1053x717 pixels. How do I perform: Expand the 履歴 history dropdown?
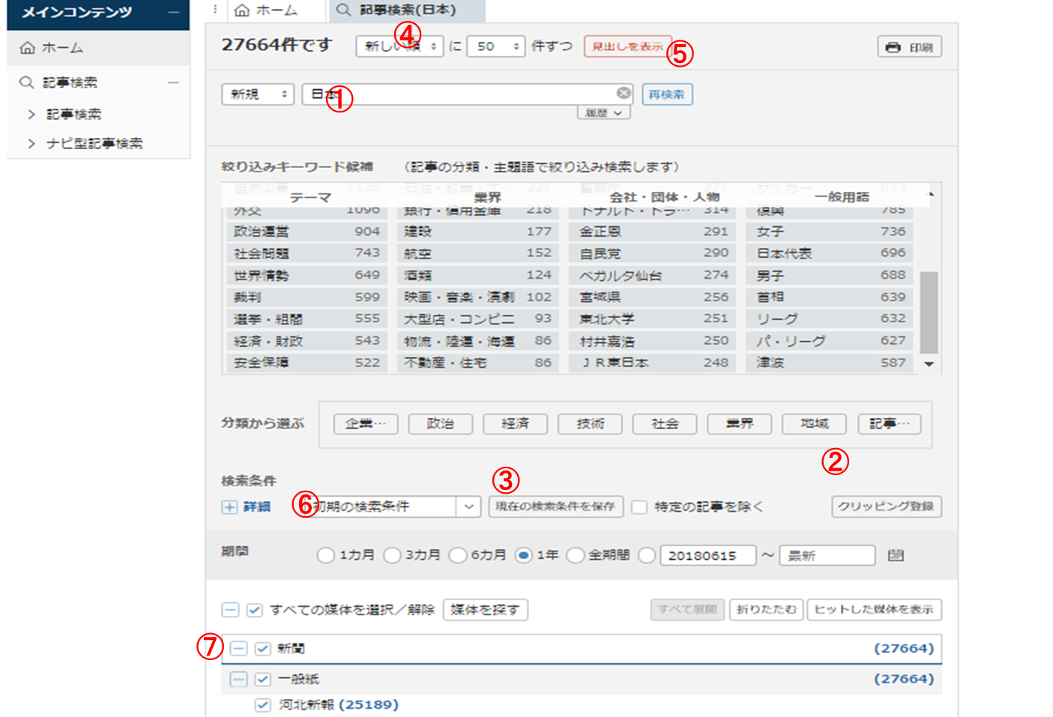[x=603, y=113]
